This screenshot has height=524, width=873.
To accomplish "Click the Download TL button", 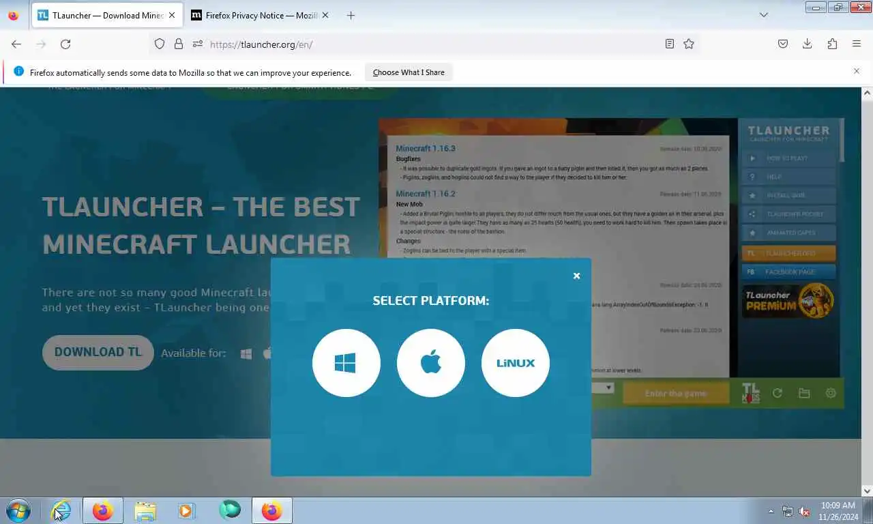I will coord(98,353).
